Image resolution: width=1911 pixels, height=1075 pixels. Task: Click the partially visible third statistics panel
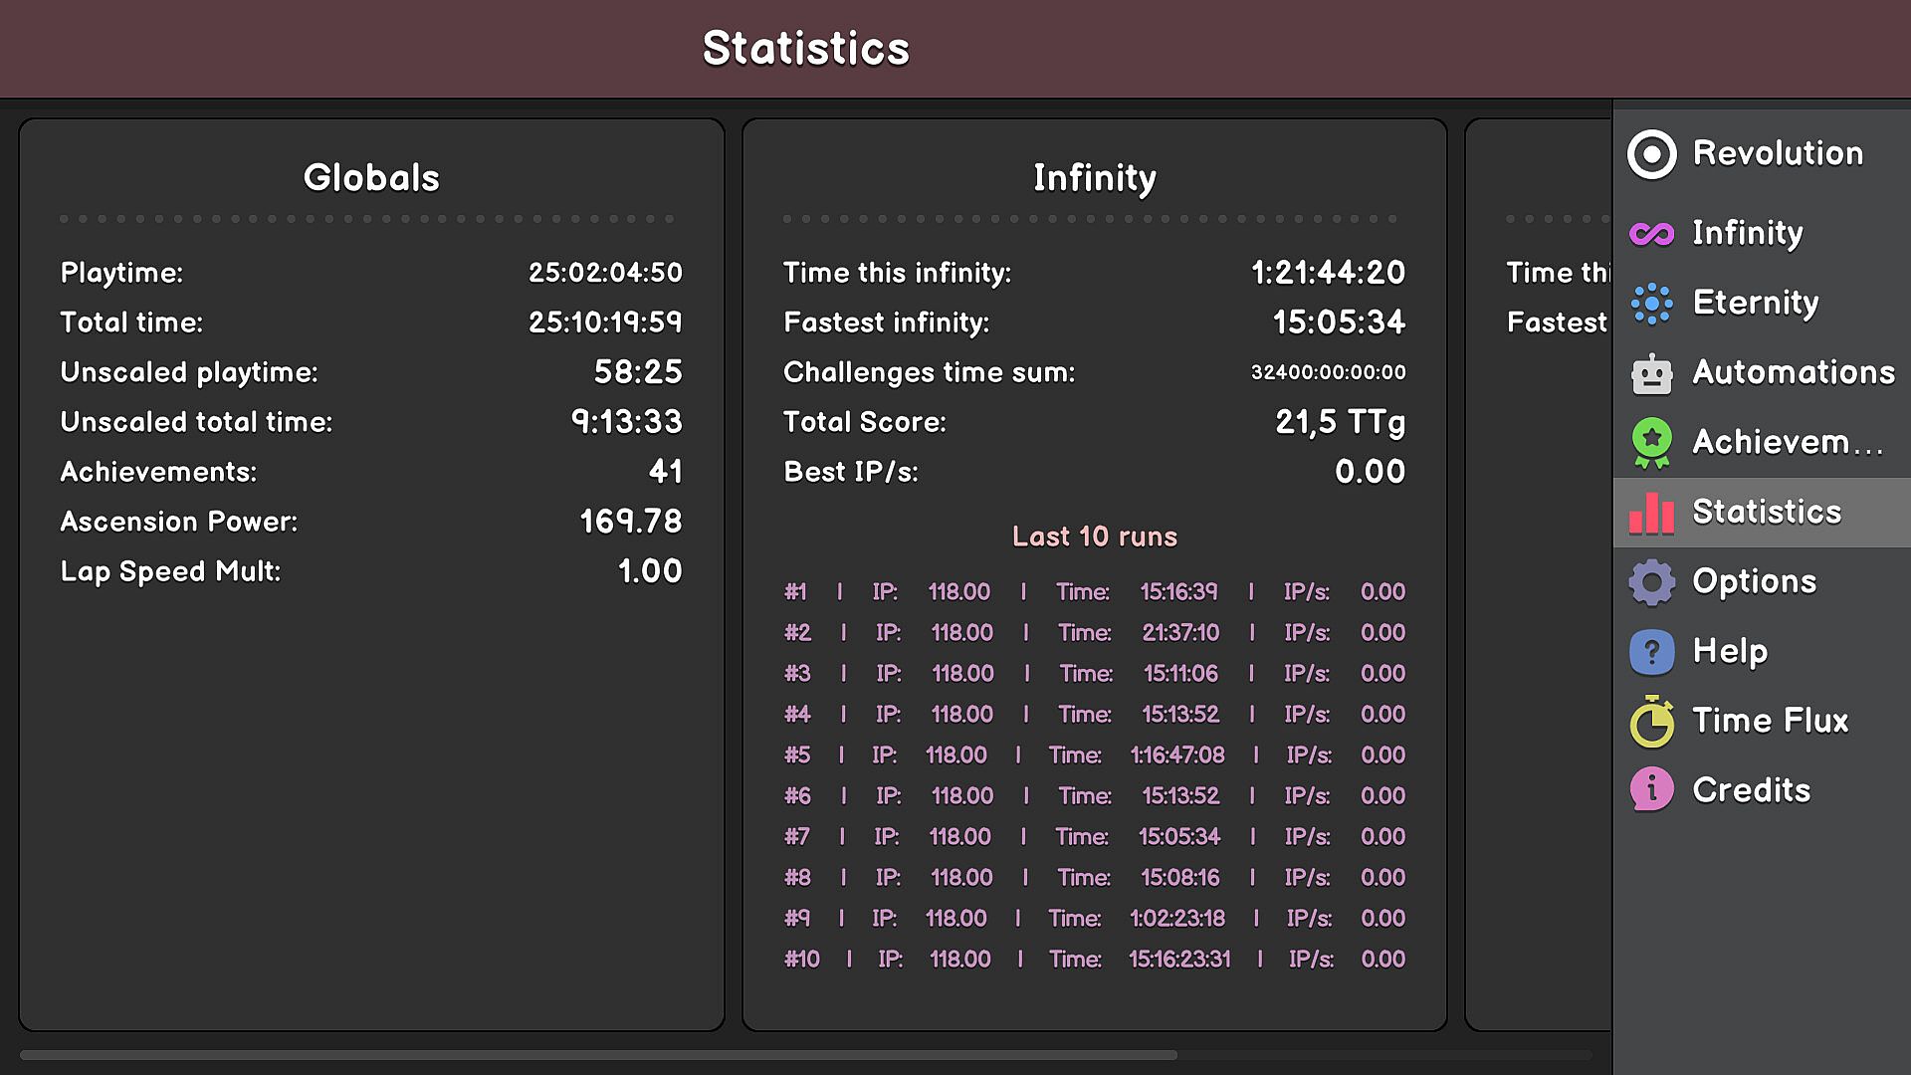click(1539, 597)
